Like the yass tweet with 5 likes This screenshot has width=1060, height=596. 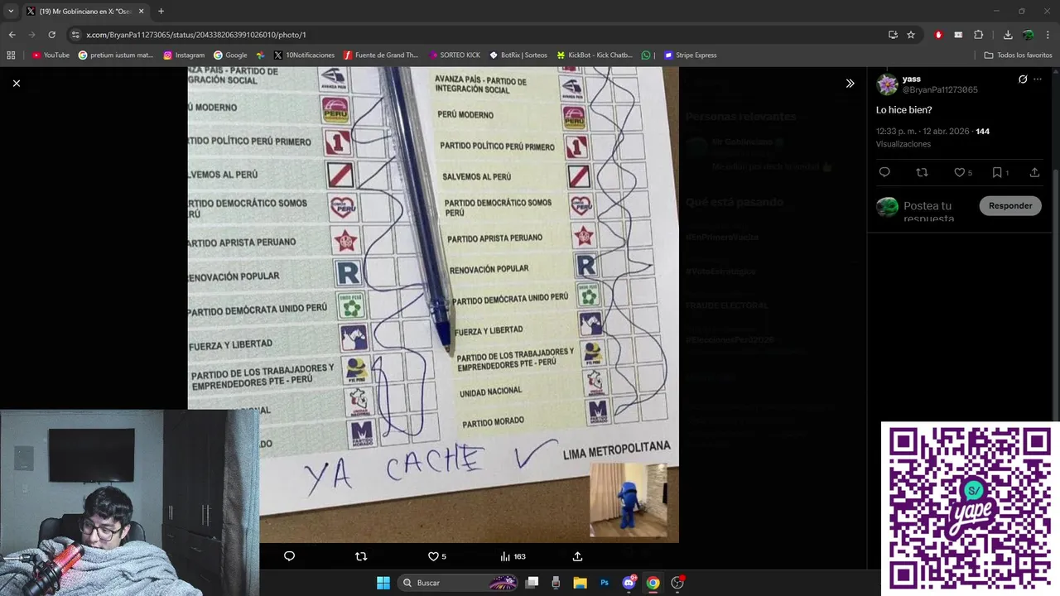point(963,172)
